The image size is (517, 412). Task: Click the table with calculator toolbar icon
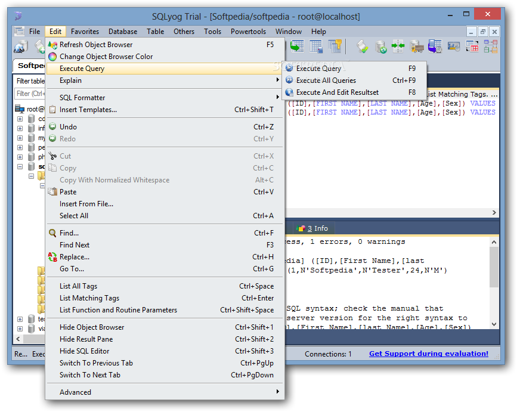[316, 46]
